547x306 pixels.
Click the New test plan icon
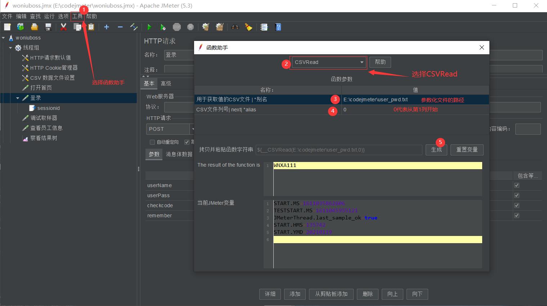coord(7,27)
